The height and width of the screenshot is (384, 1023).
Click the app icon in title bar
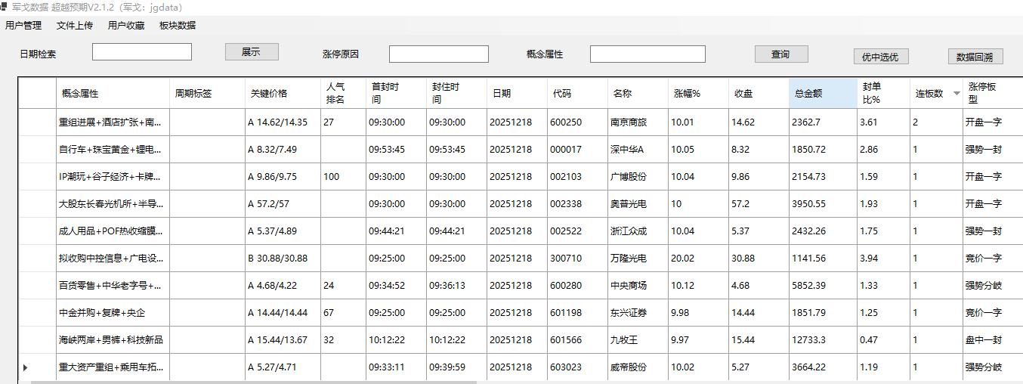[x=4, y=7]
